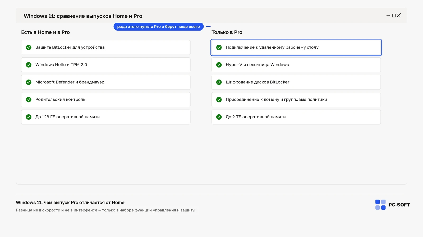Select the check mark beside Microsoft Defender и брандмауэр
This screenshot has width=423, height=237.
[x=29, y=82]
